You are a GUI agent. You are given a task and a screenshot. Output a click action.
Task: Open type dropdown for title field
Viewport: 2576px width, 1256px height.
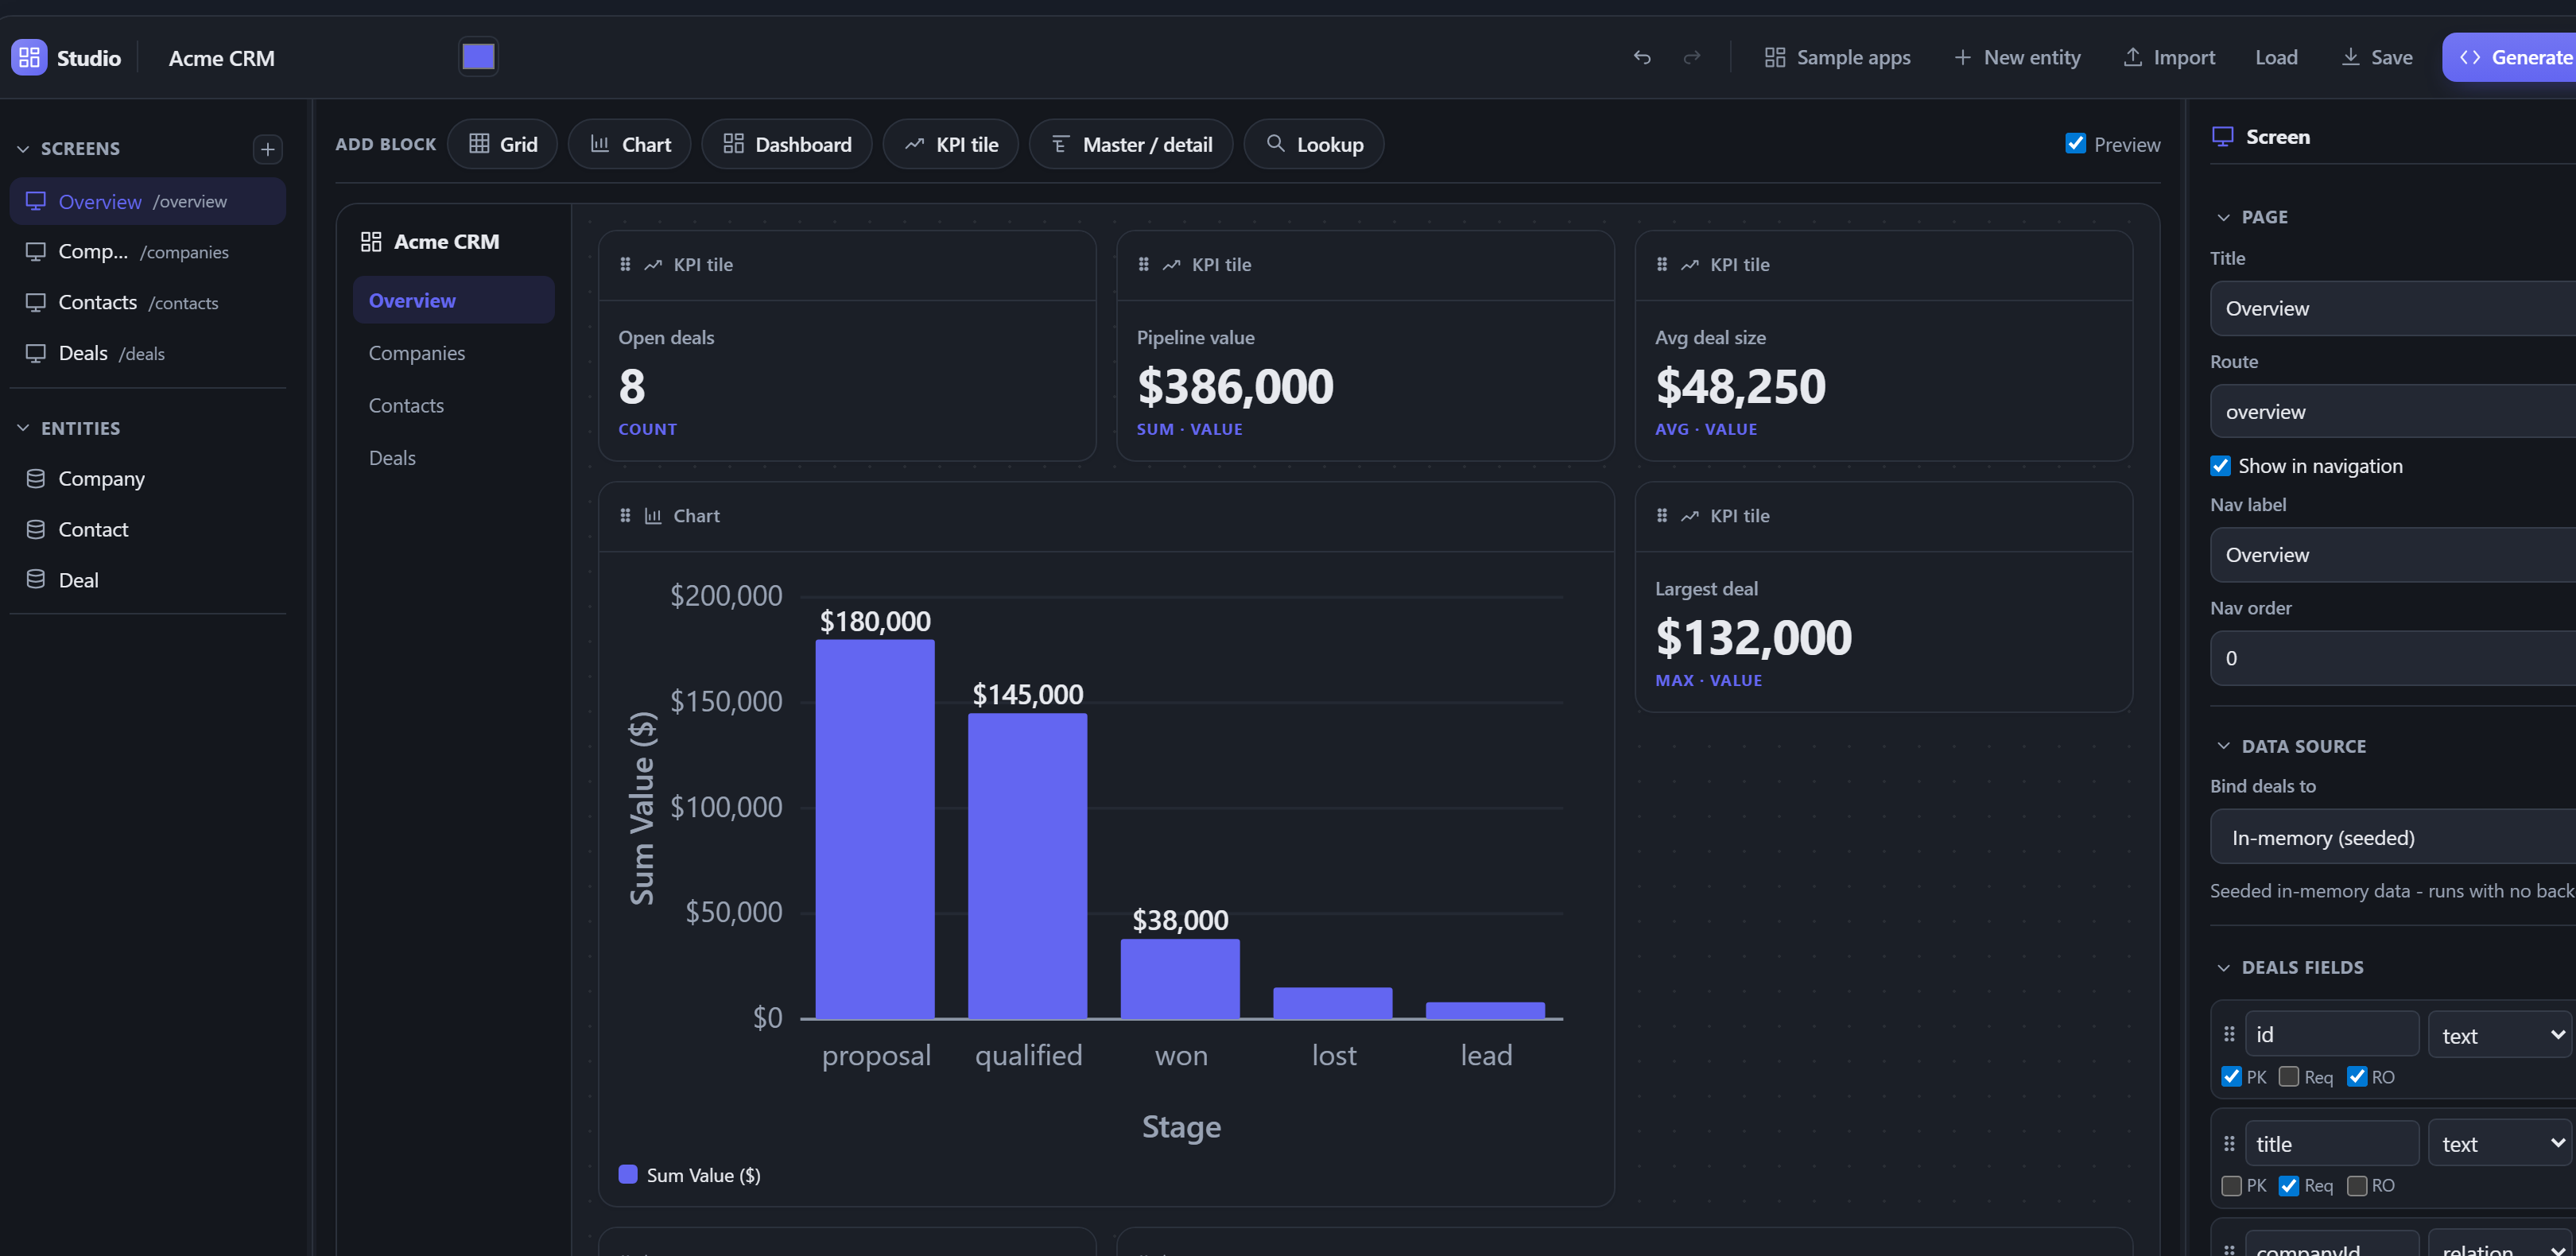pos(2501,1143)
